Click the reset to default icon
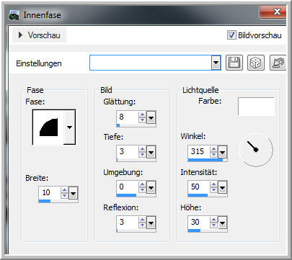Image resolution: width=292 pixels, height=260 pixels. point(278,63)
